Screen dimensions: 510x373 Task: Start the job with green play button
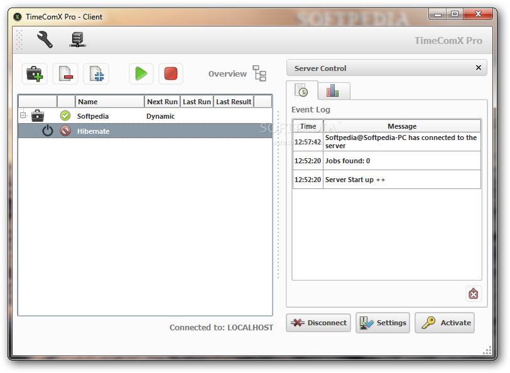pyautogui.click(x=141, y=74)
